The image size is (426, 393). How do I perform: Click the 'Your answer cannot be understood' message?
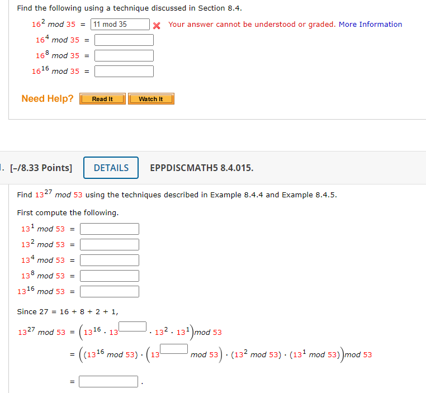coord(252,25)
